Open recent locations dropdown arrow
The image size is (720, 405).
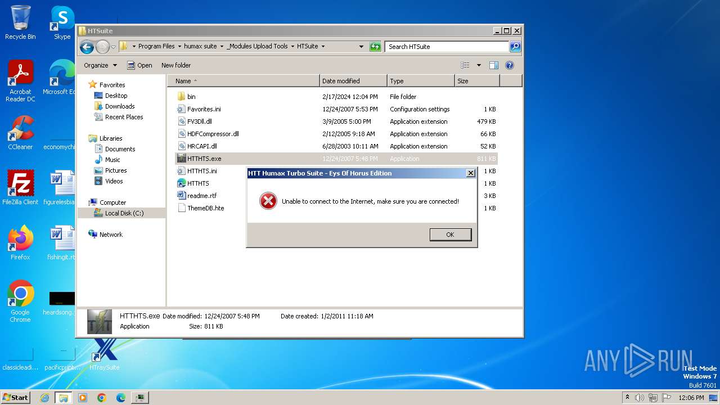point(113,47)
